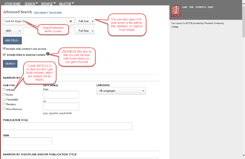Open the View tutorial link

(x=40, y=13)
